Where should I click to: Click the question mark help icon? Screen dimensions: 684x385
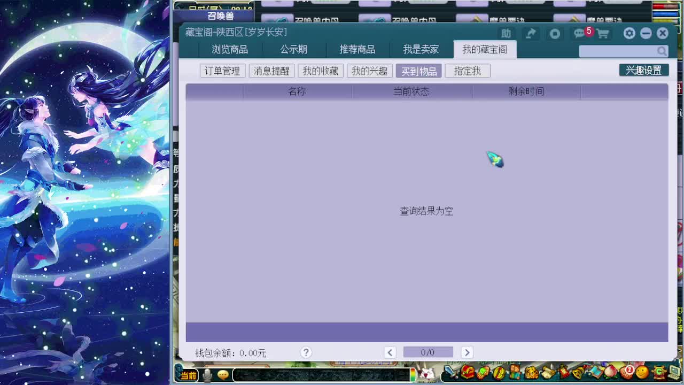pos(306,352)
